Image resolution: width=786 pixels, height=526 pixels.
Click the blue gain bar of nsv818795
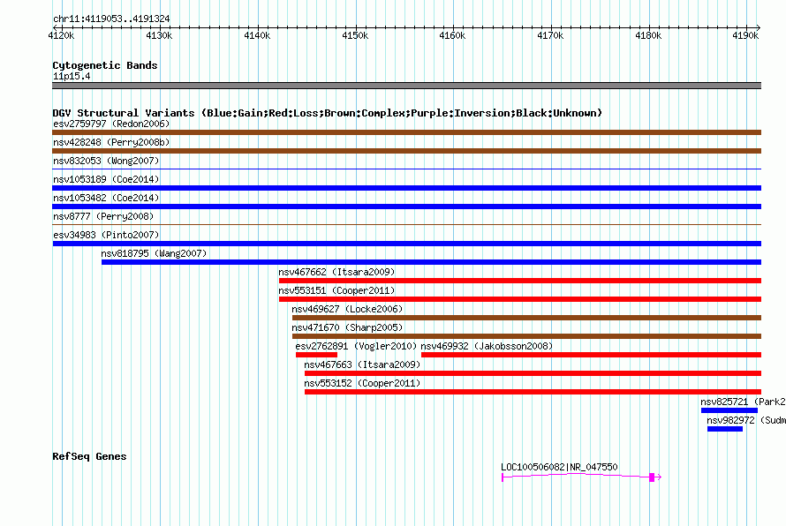click(x=431, y=262)
